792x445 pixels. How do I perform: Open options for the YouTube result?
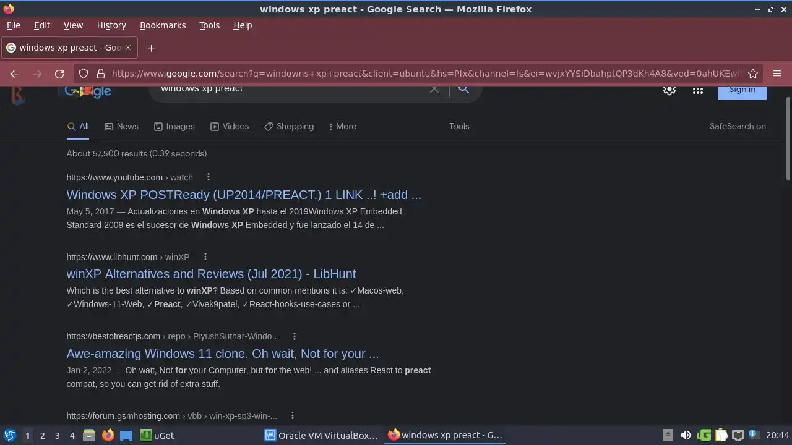209,177
